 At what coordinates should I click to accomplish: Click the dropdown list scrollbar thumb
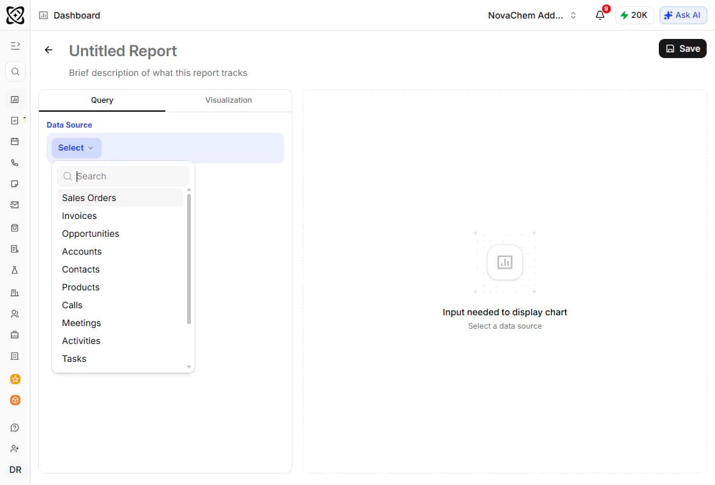click(x=189, y=259)
